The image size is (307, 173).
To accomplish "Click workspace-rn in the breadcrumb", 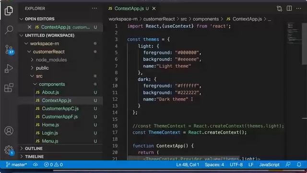I will coord(123,19).
